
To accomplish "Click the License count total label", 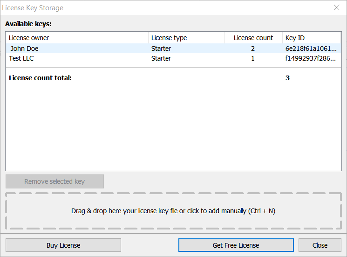I will point(40,78).
